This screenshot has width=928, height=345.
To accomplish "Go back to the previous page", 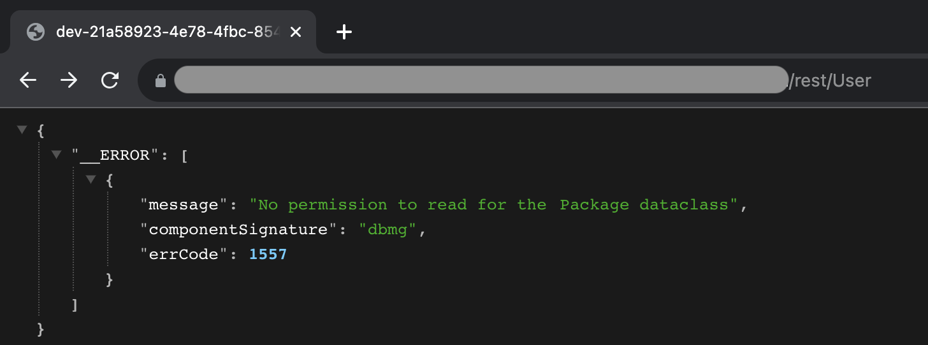I will (x=28, y=80).
